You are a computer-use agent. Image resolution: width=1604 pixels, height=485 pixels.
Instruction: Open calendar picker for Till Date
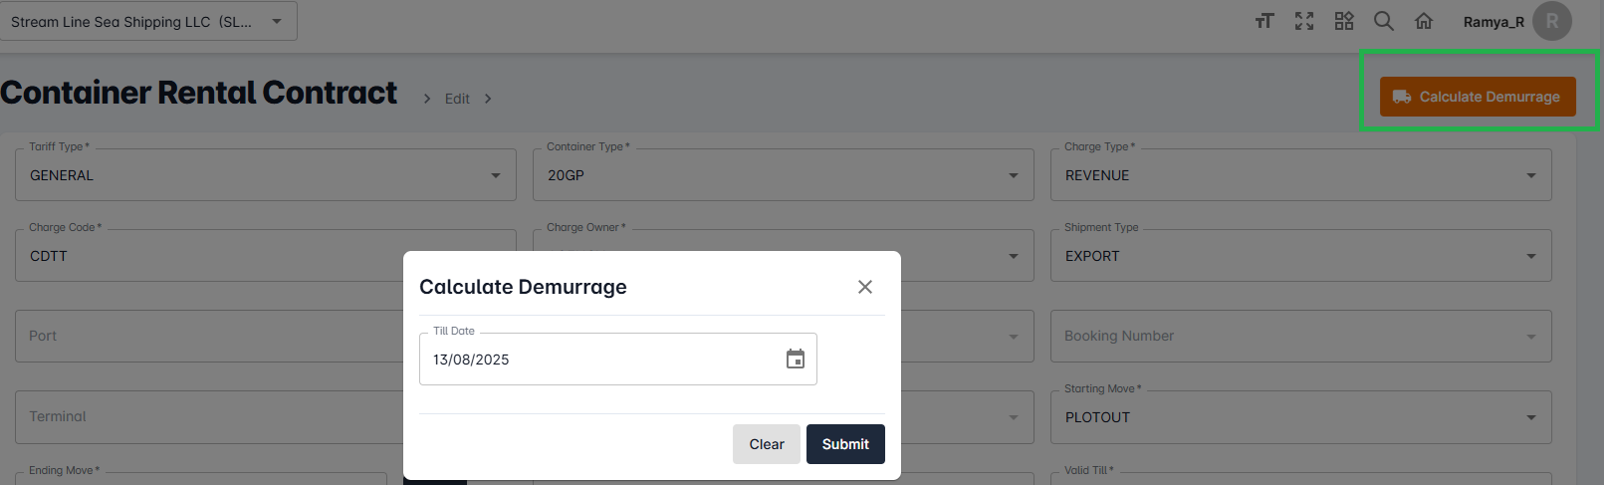point(796,360)
